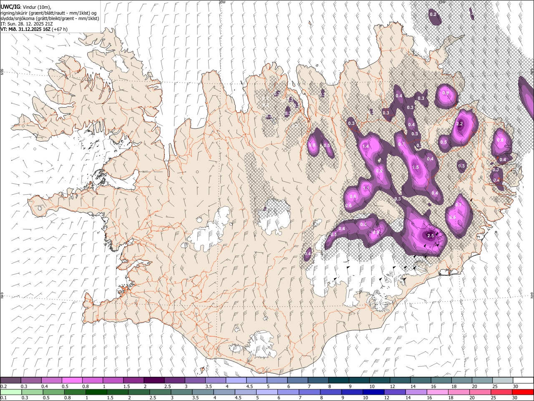Viewport: 534px width, 401px height.
Task: Pick the light pink 16–18 swatch in rain legend
Action: tap(437, 392)
